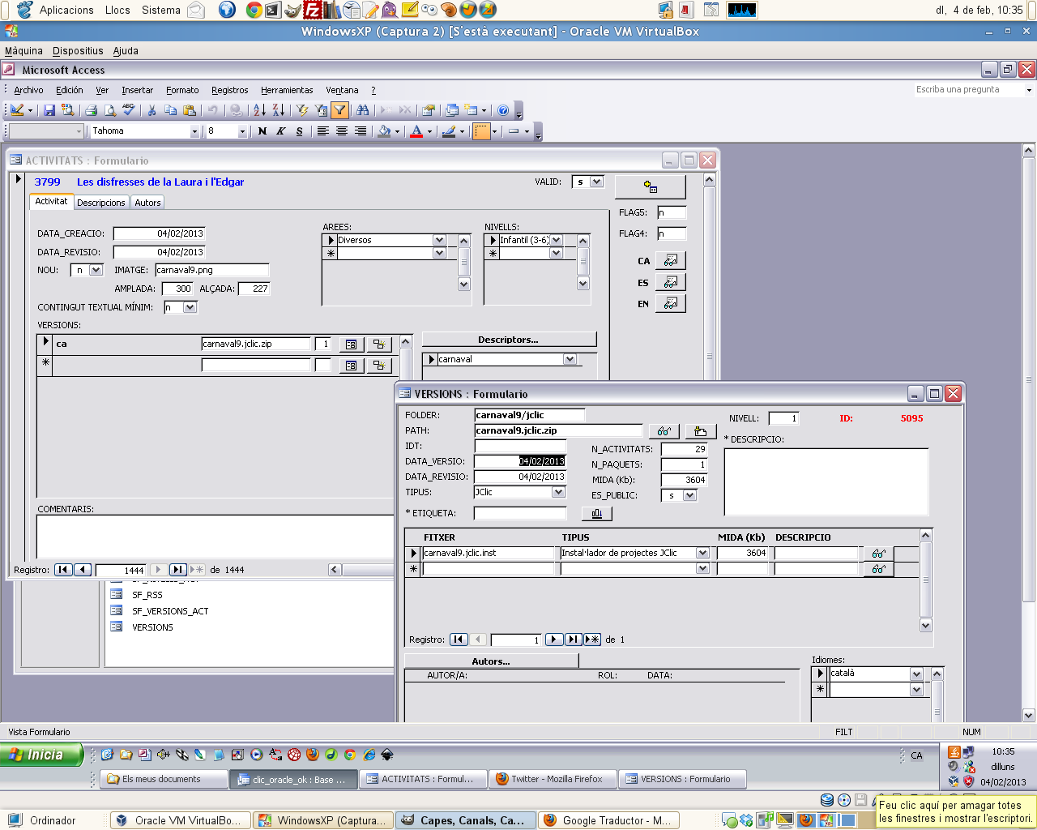The width and height of the screenshot is (1037, 830).
Task: Open the Herramientas menu
Action: click(287, 90)
